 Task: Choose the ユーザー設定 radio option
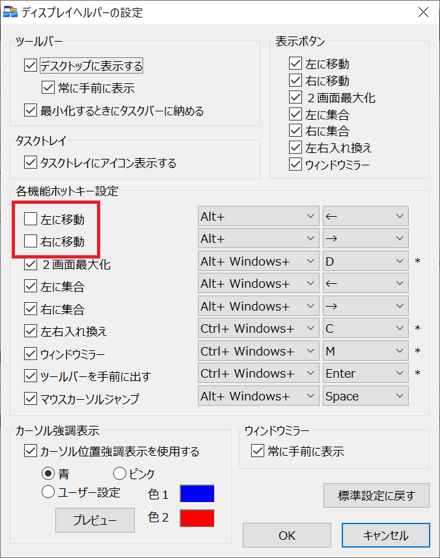click(x=48, y=492)
